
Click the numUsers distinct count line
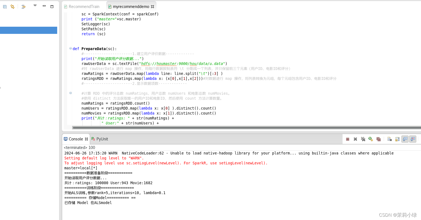[149, 108]
